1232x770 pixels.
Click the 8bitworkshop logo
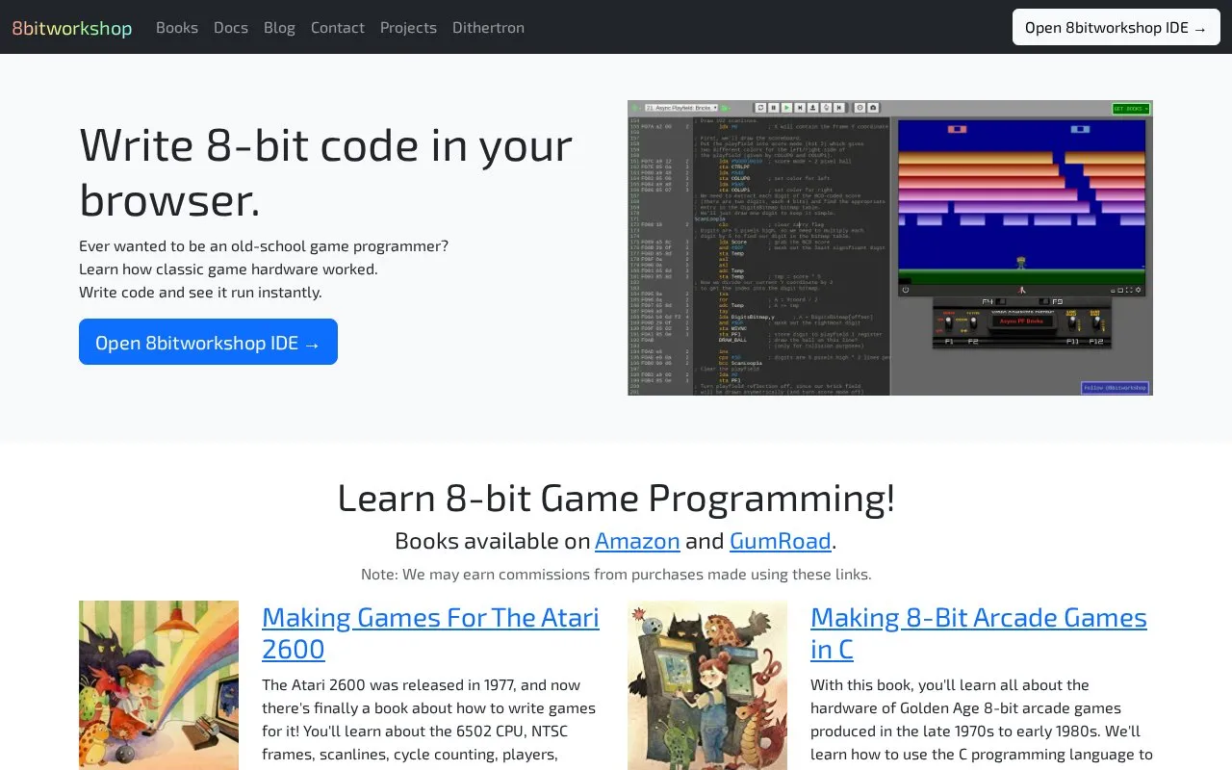[72, 28]
